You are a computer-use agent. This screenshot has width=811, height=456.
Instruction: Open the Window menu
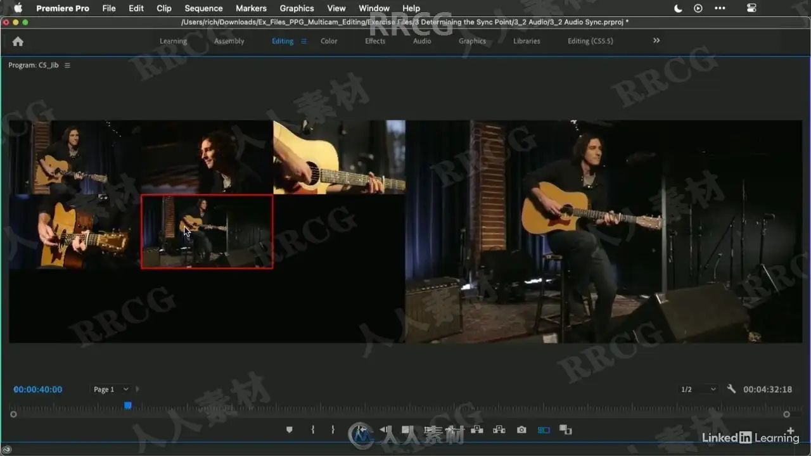pyautogui.click(x=374, y=8)
